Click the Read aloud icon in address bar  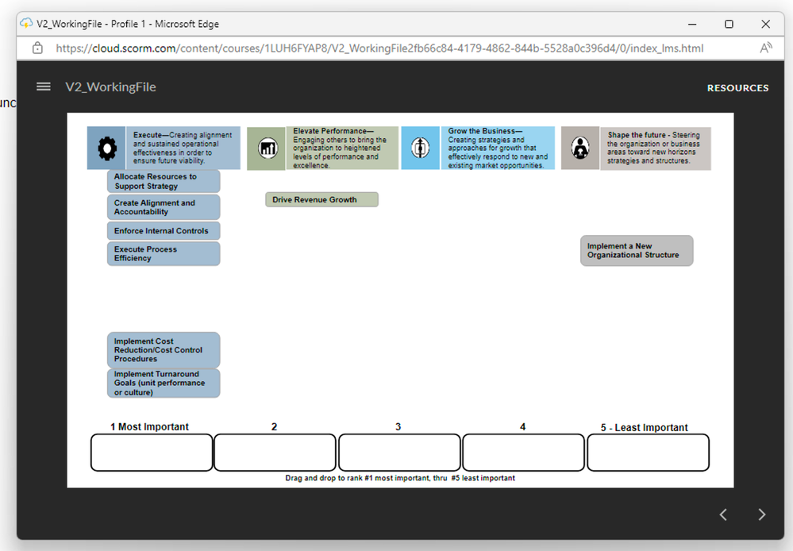(x=766, y=48)
